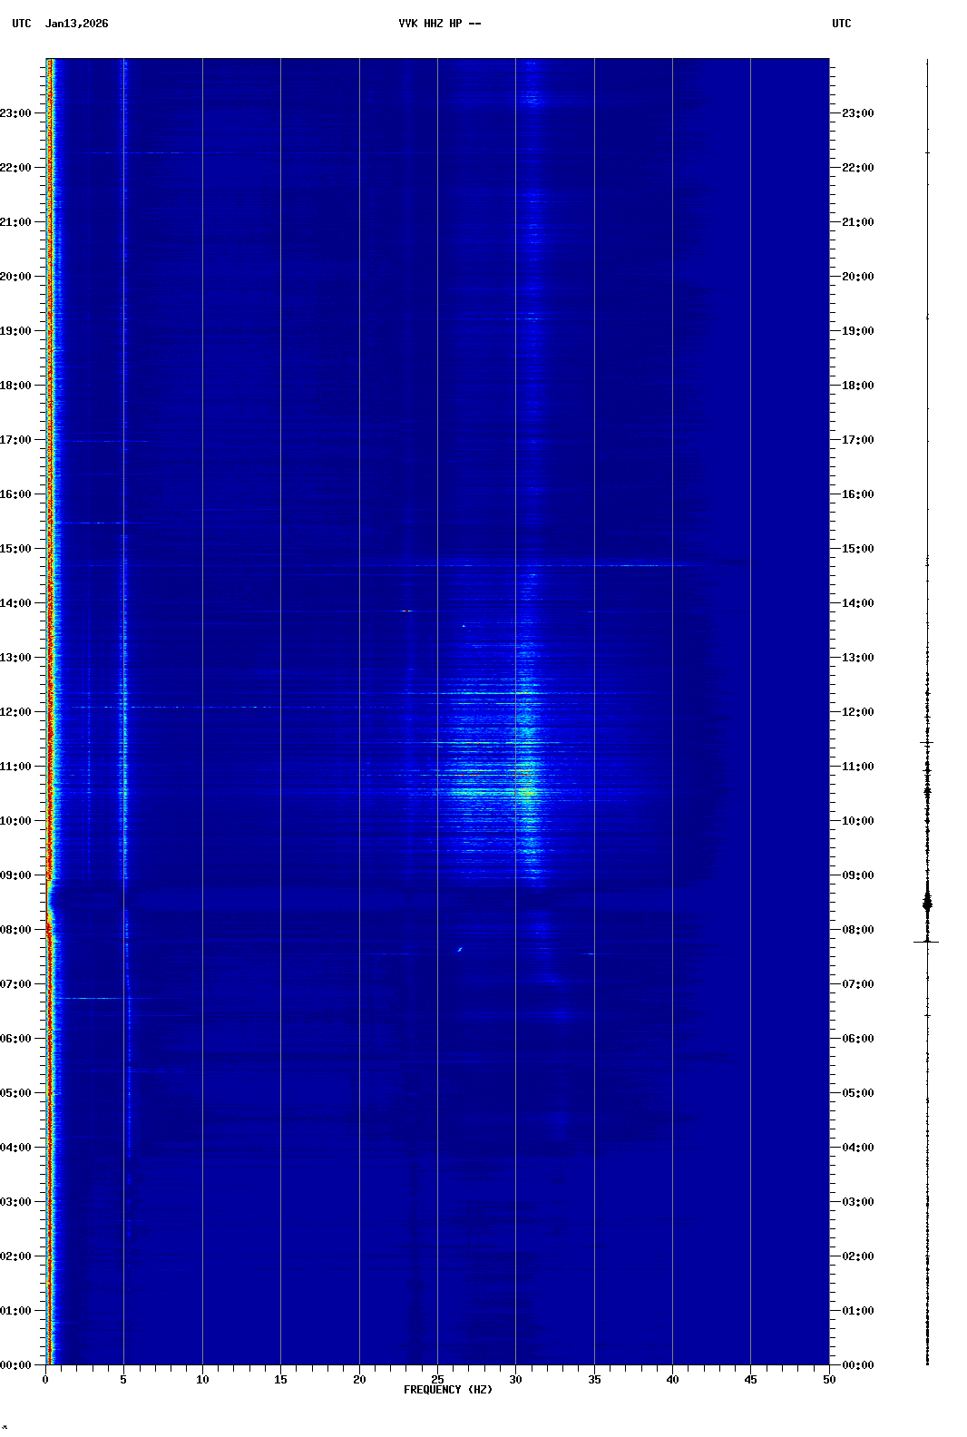Click the VVK HHZ HP station title
Image resolution: width=967 pixels, height=1437 pixels.
[x=439, y=24]
